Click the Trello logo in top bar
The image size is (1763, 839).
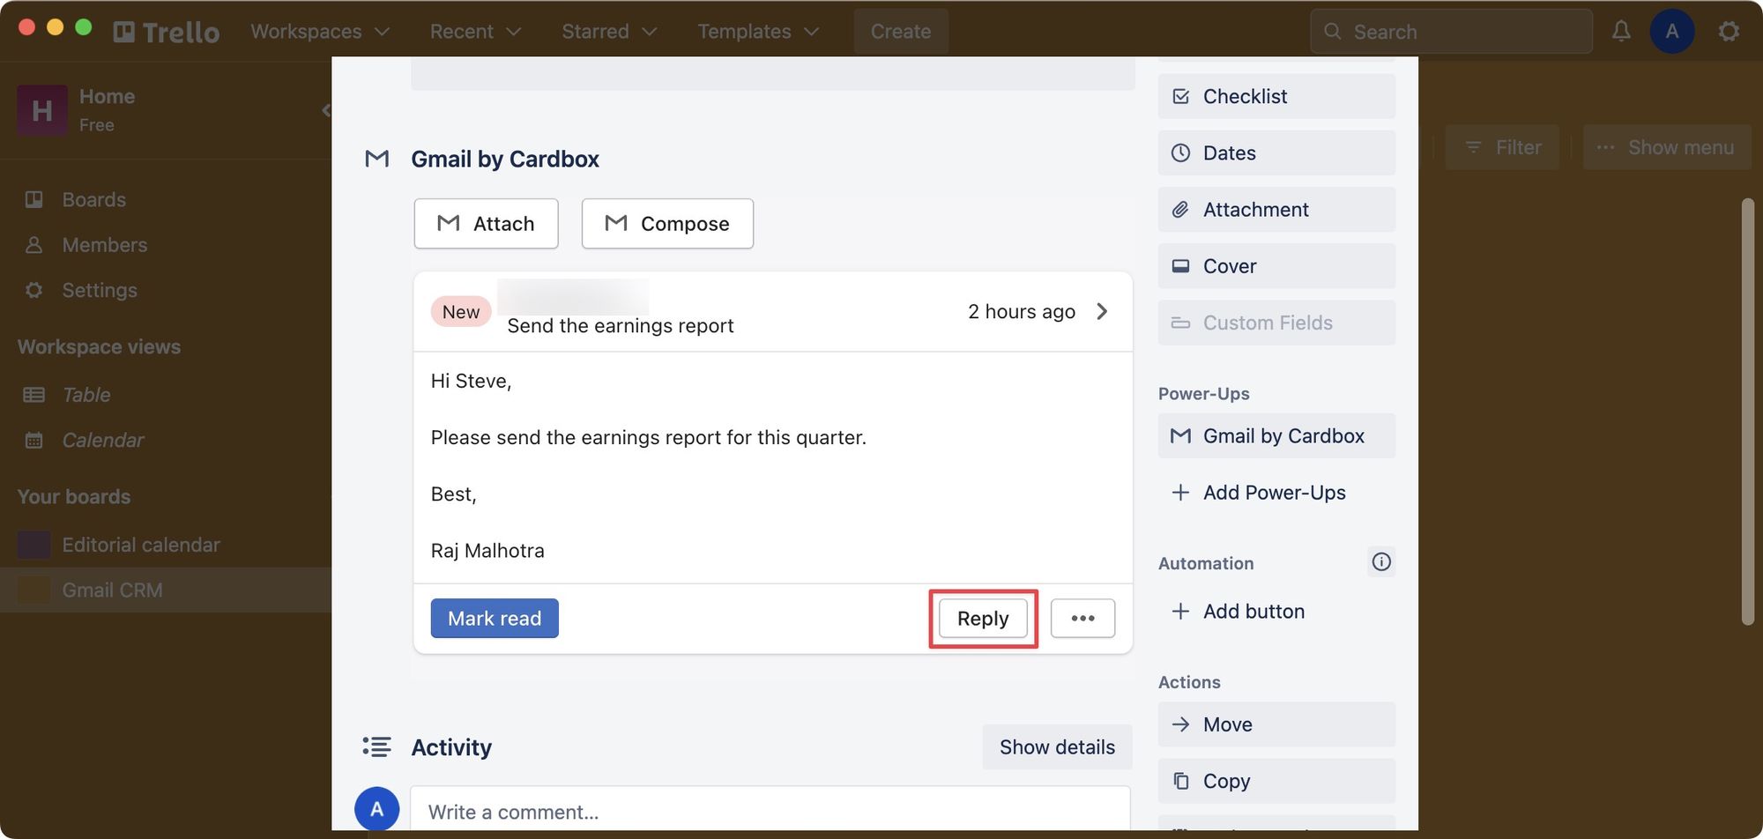[x=167, y=32]
